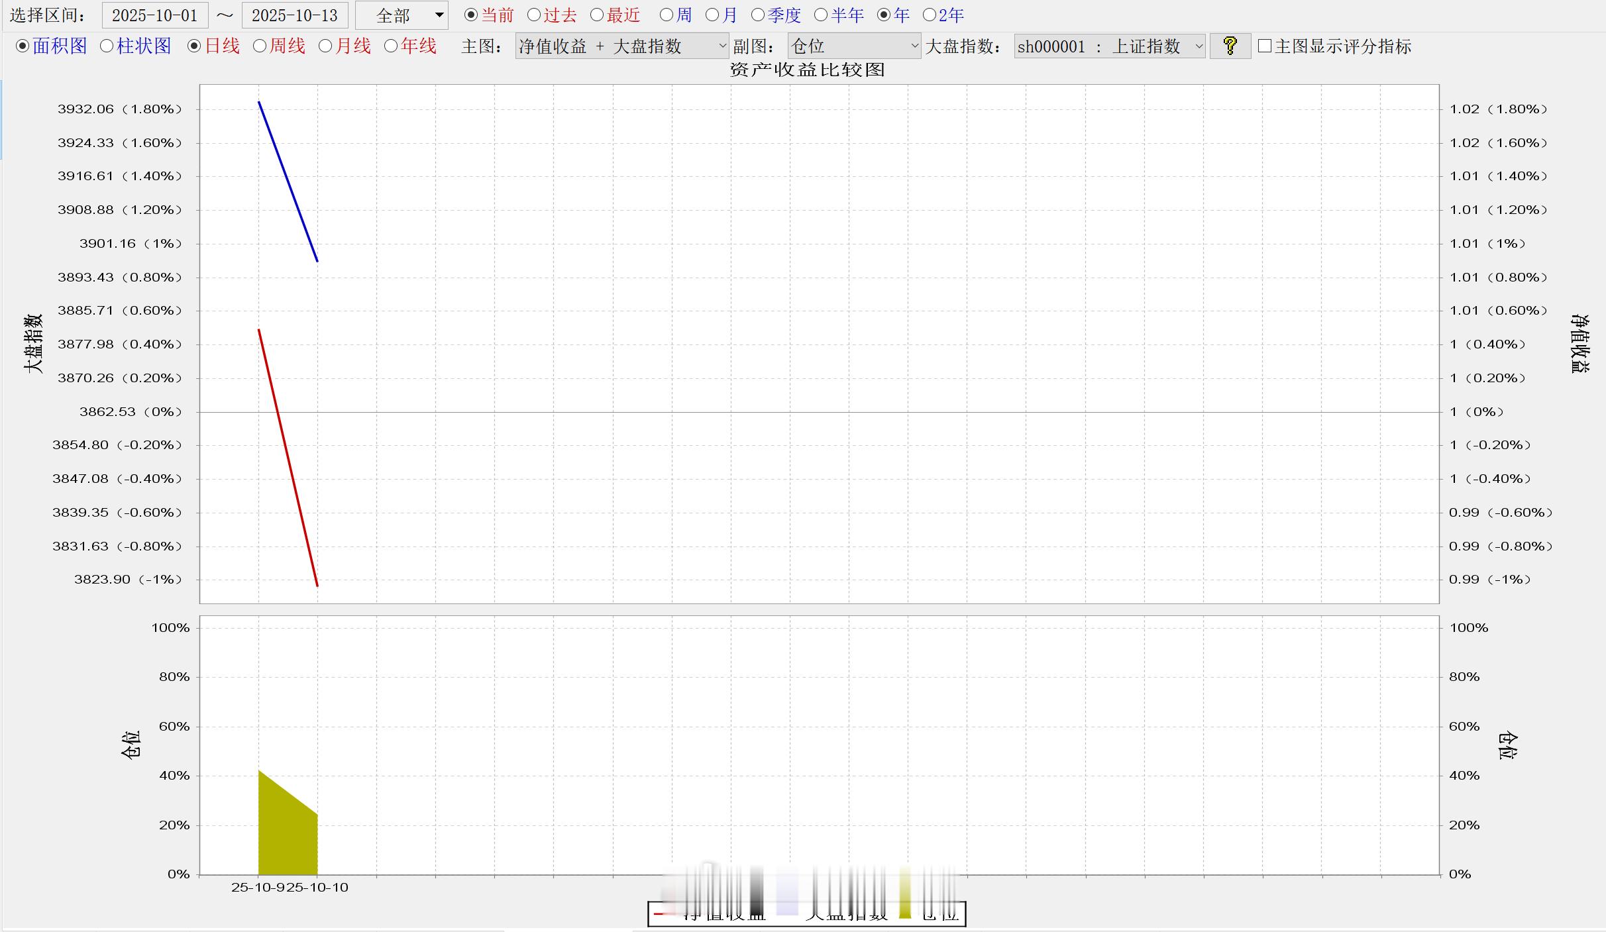Select the 月线 radio button
This screenshot has height=932, width=1606.
pyautogui.click(x=325, y=46)
